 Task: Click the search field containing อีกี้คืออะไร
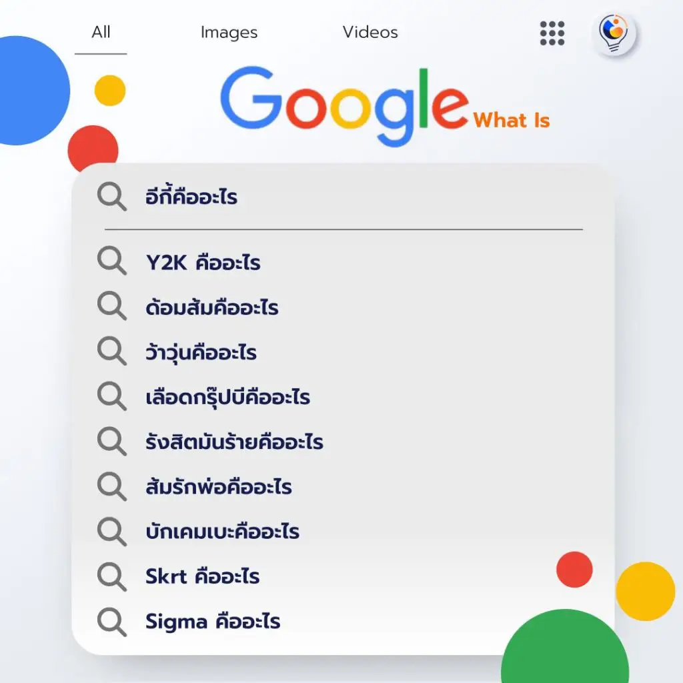click(333, 197)
